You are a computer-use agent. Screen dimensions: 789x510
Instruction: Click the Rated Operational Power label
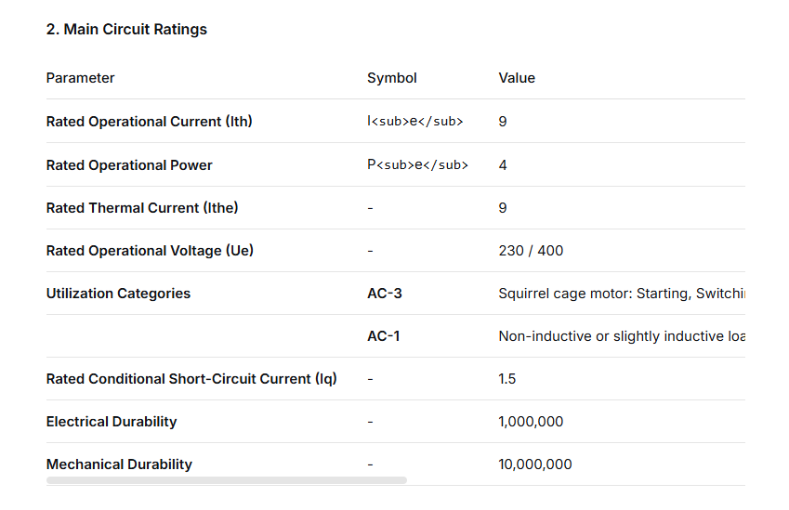(x=129, y=165)
